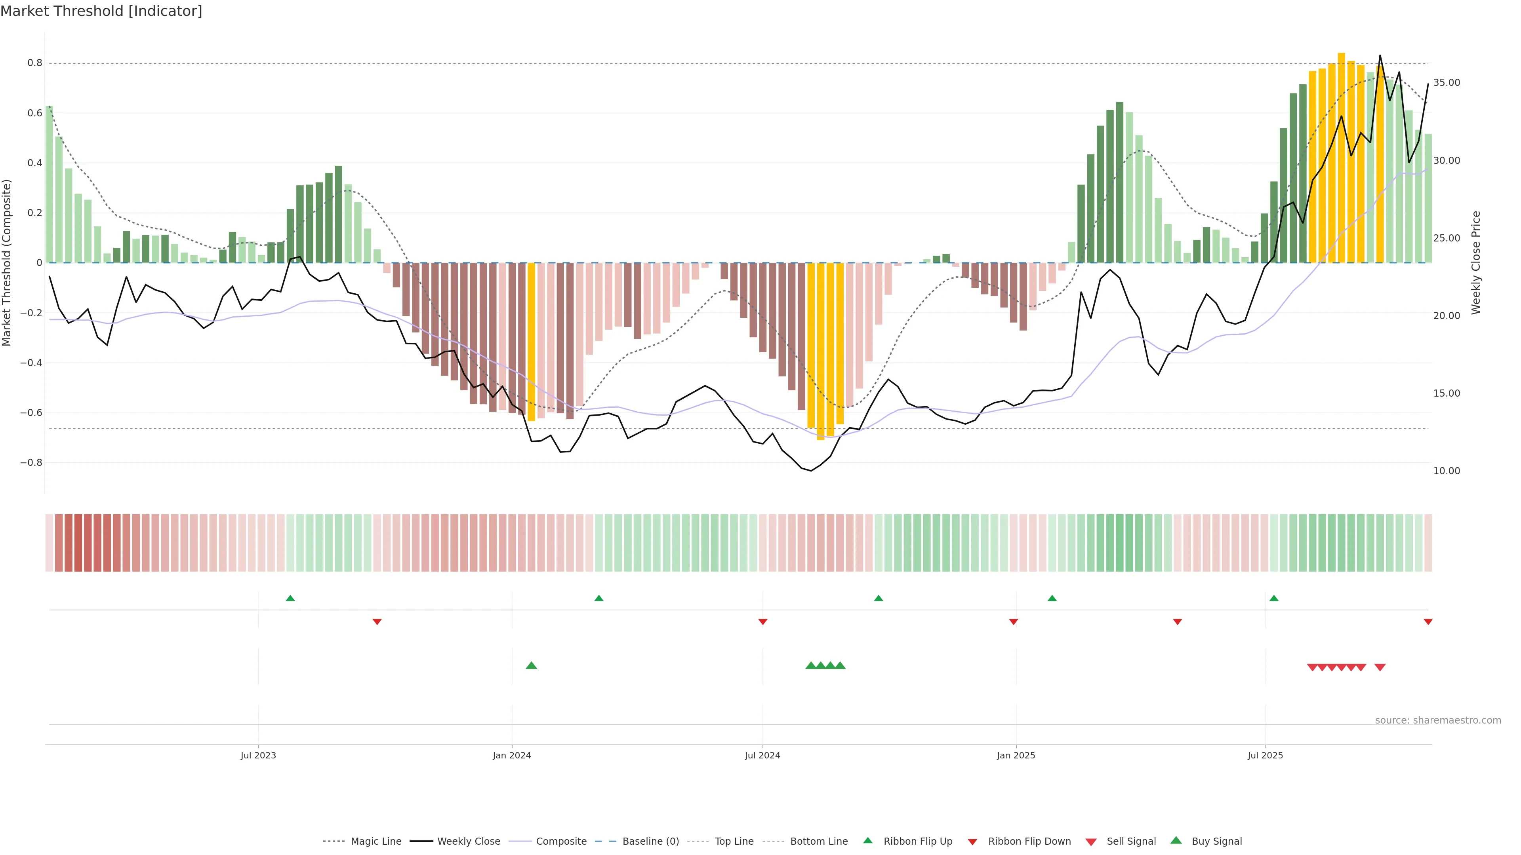Click the Sell Signal legend triangle icon
Screen dimensions: 1521x855
1091,842
